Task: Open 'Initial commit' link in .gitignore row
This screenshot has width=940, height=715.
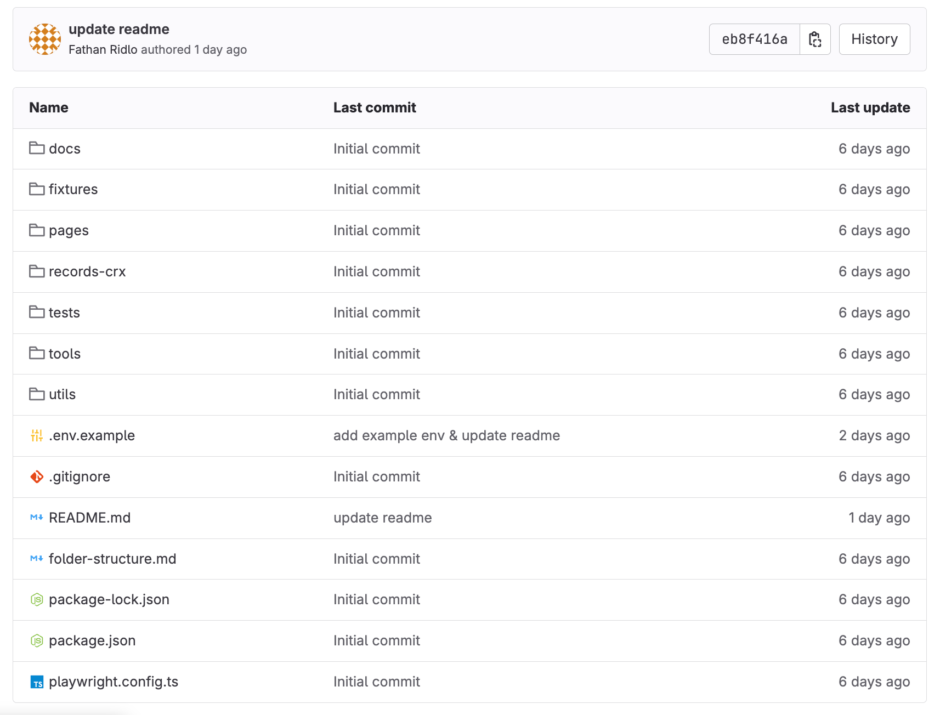Action: [376, 476]
